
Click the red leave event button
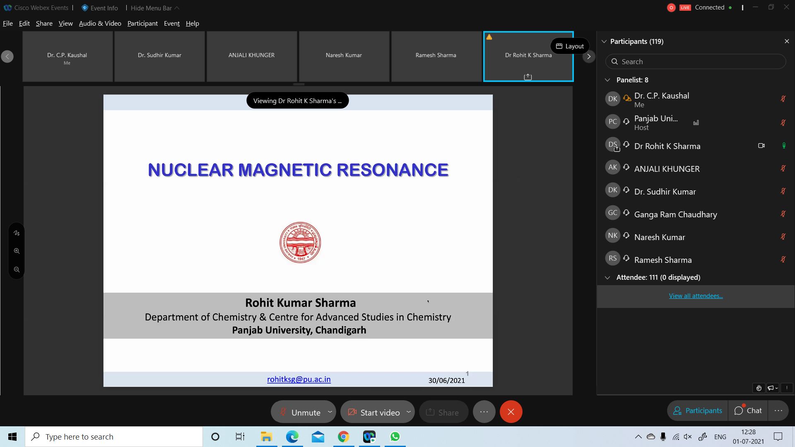click(x=511, y=412)
